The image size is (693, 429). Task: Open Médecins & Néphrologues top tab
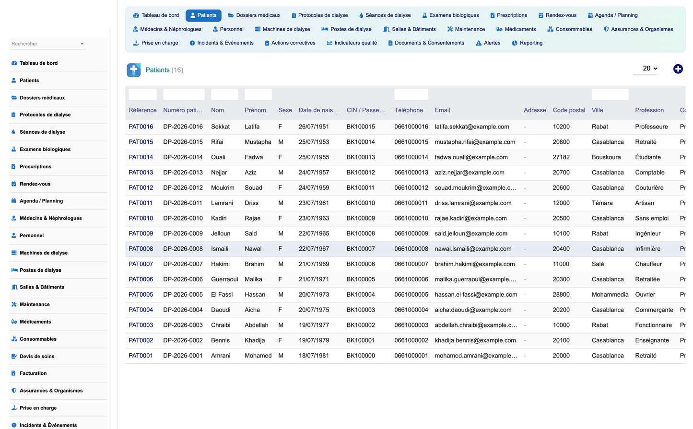point(167,29)
